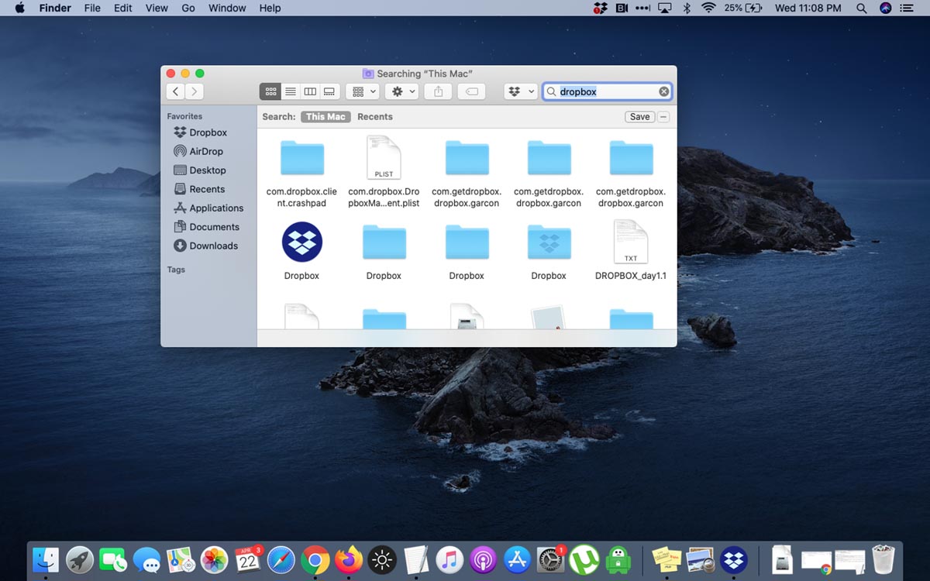Switch Finder to list view

click(x=291, y=91)
